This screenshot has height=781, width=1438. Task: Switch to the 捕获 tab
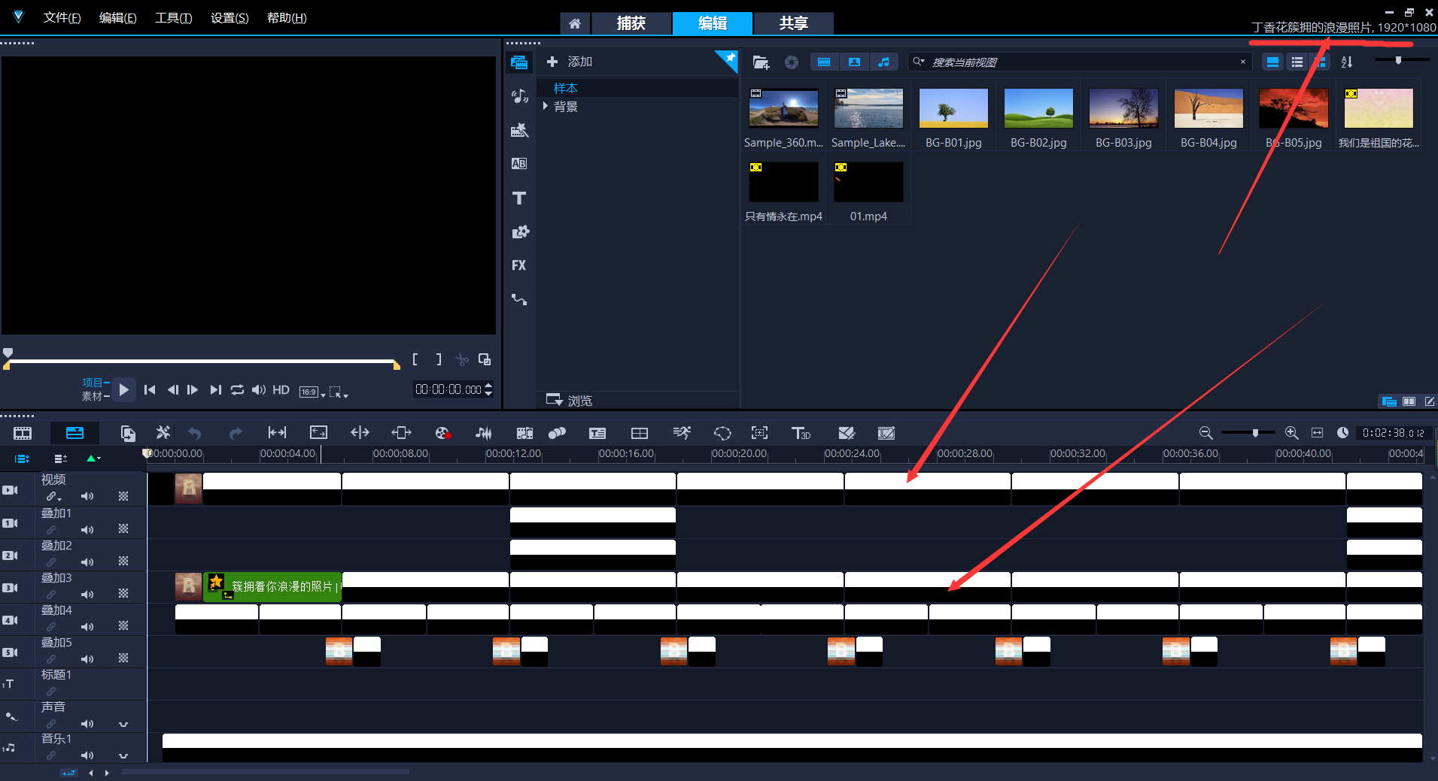tap(631, 23)
